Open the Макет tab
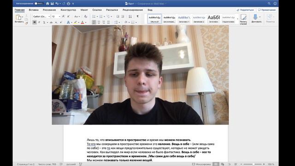Screen dimensions: 295x166 [84, 10]
